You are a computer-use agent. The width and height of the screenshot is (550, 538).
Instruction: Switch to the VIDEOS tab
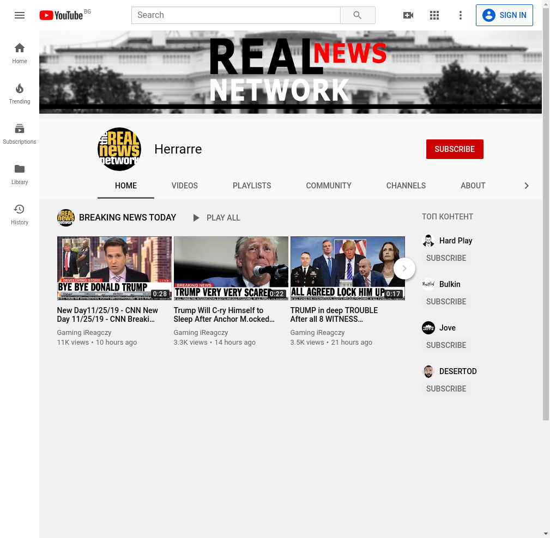click(184, 186)
